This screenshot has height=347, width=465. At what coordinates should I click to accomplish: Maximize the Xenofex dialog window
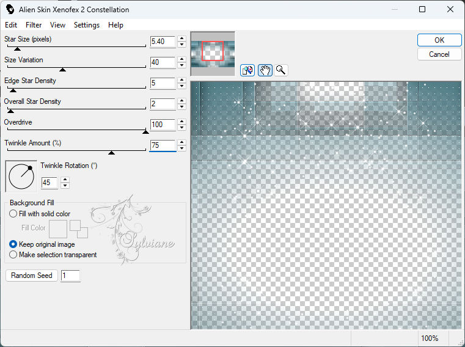tap(422, 9)
